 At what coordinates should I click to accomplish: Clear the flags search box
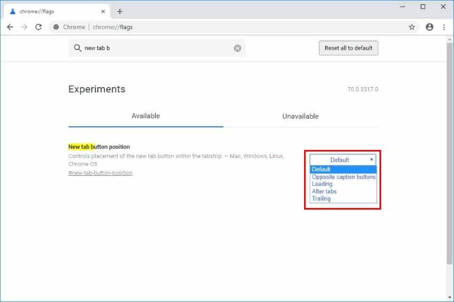tap(238, 48)
